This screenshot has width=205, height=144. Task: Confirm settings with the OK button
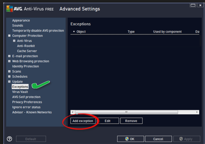(x=130, y=139)
